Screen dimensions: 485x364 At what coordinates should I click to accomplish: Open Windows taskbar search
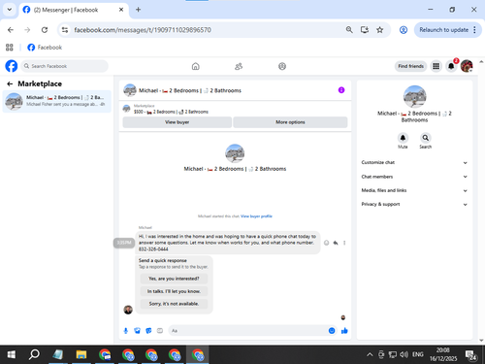(x=34, y=354)
